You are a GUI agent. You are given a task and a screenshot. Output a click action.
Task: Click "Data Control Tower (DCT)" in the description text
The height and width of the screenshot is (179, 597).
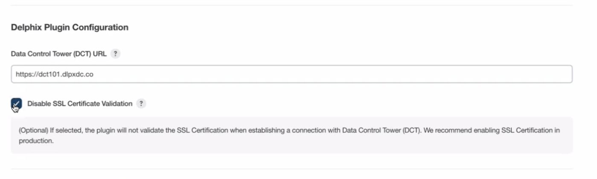click(x=378, y=130)
